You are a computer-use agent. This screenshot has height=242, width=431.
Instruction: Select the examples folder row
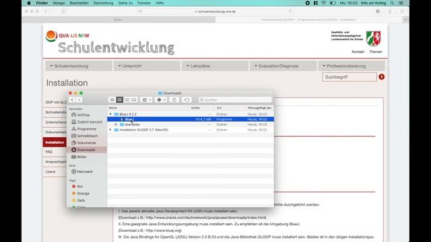191,124
